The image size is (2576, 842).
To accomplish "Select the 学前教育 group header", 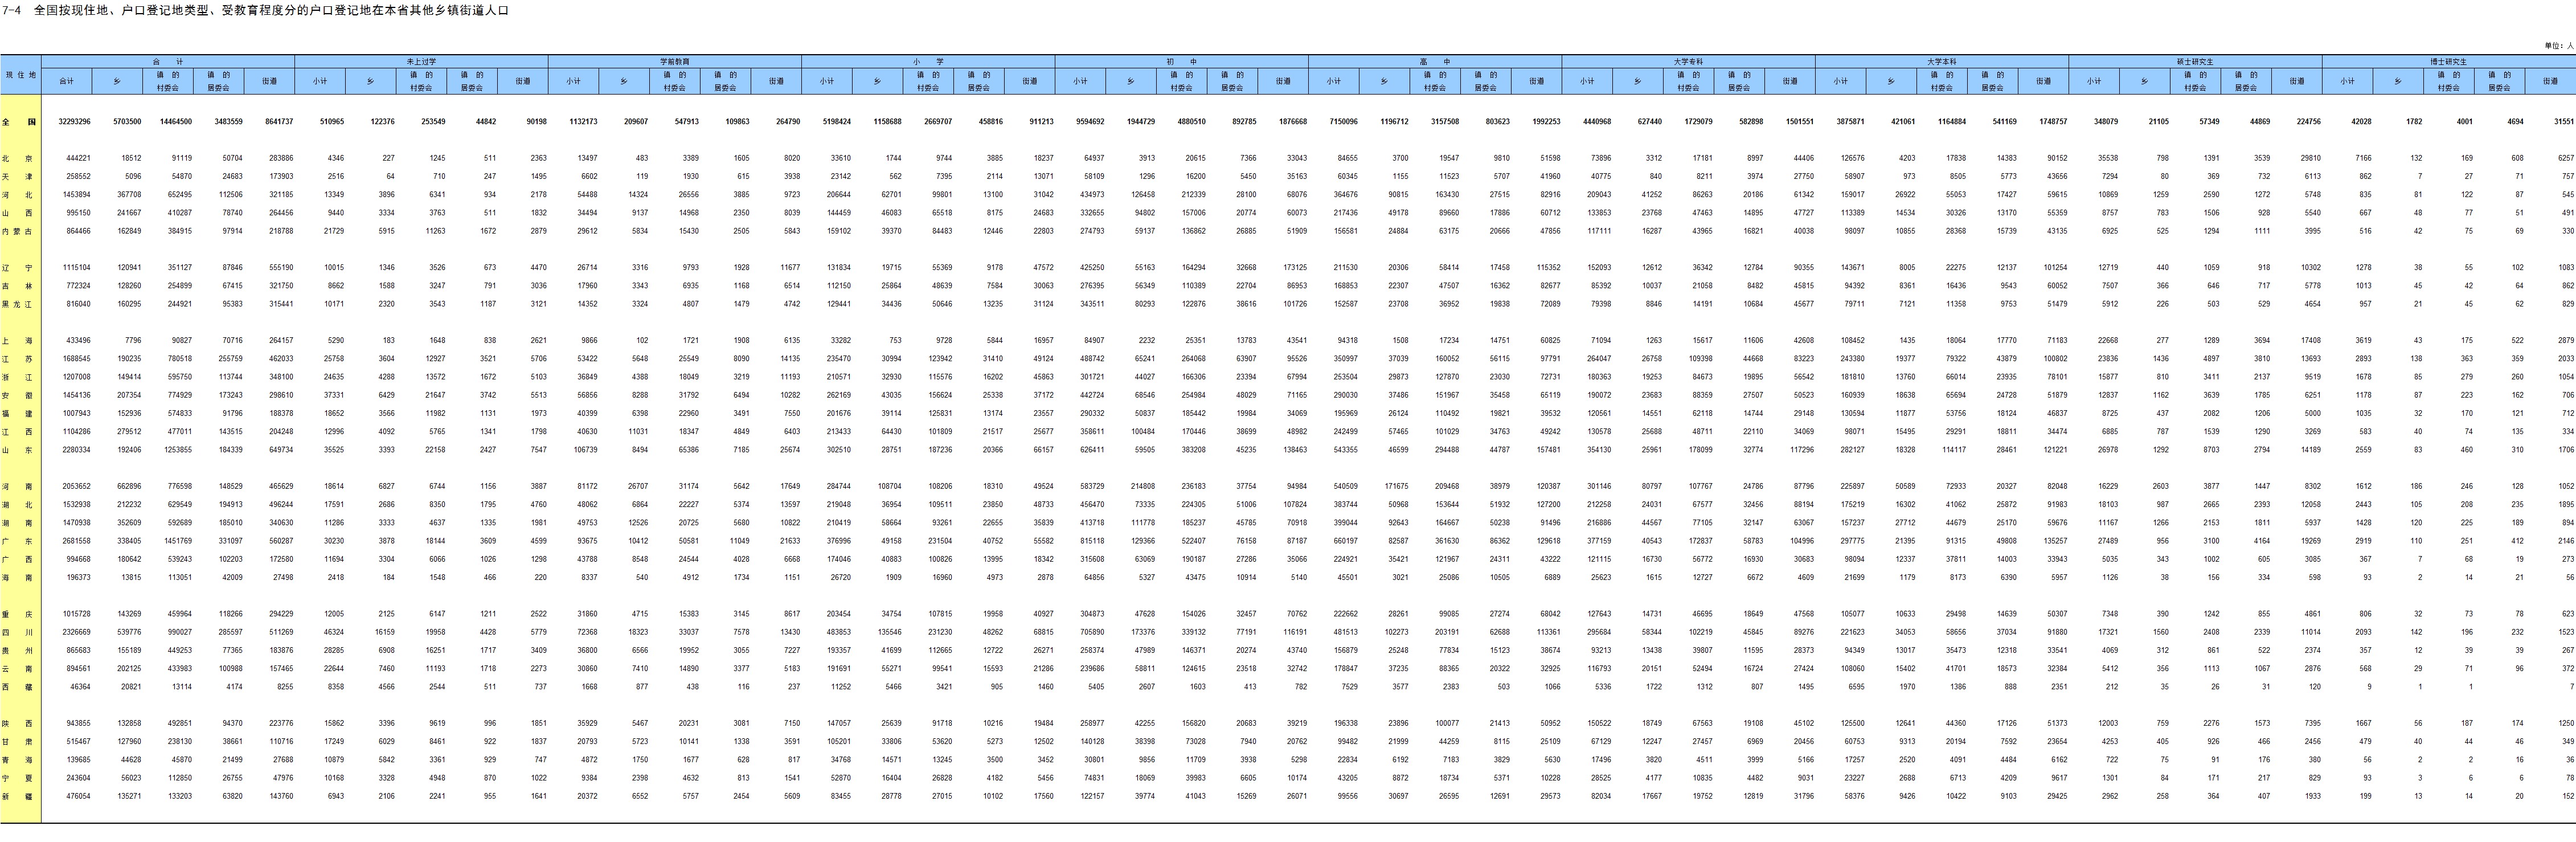I will (674, 62).
